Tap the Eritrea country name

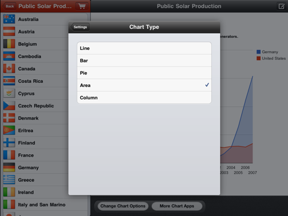pos(26,131)
